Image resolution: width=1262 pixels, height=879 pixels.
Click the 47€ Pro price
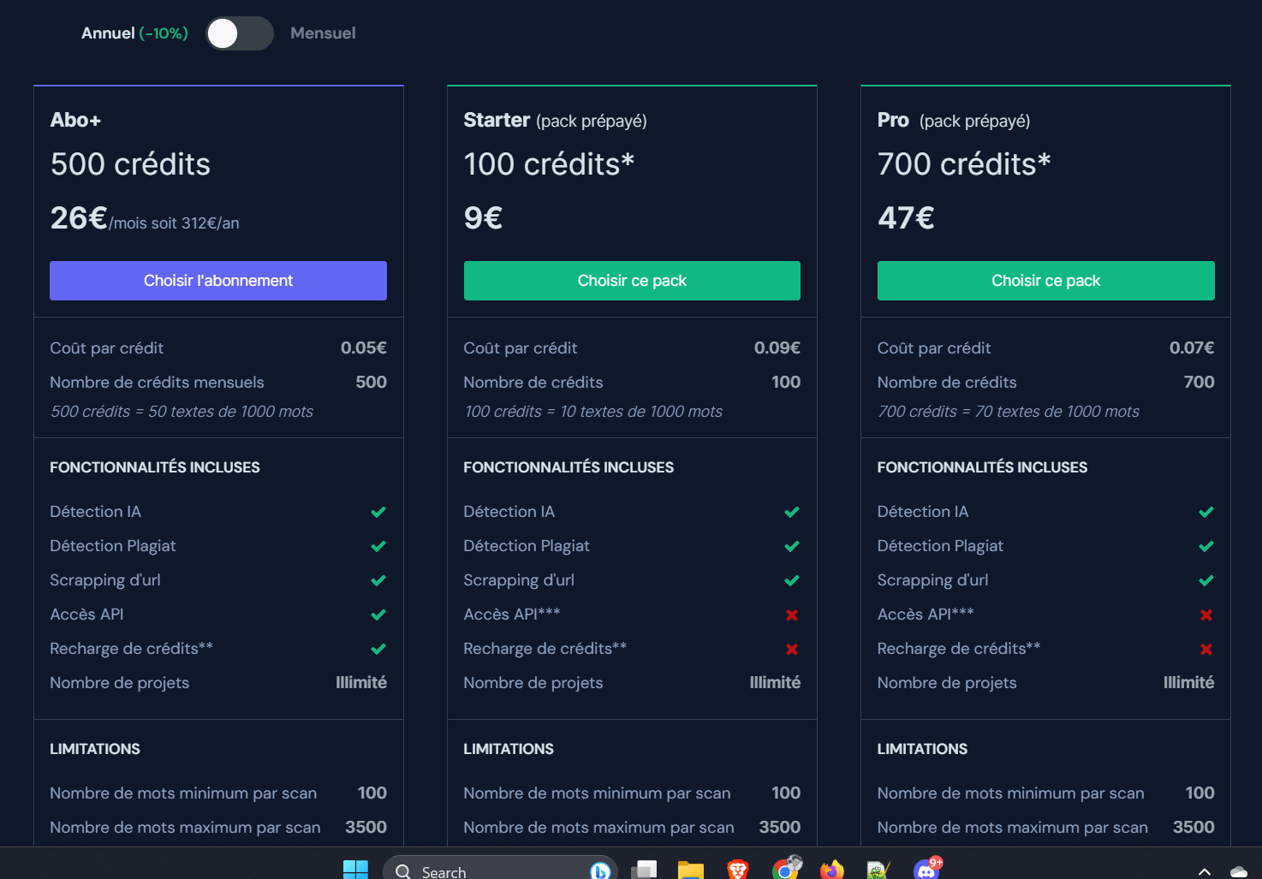click(x=906, y=218)
